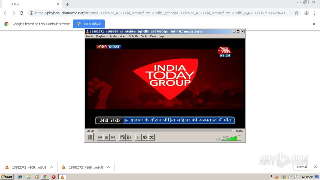320x180 pixels.
Task: Close the Untitled tab
Action: click(x=58, y=4)
